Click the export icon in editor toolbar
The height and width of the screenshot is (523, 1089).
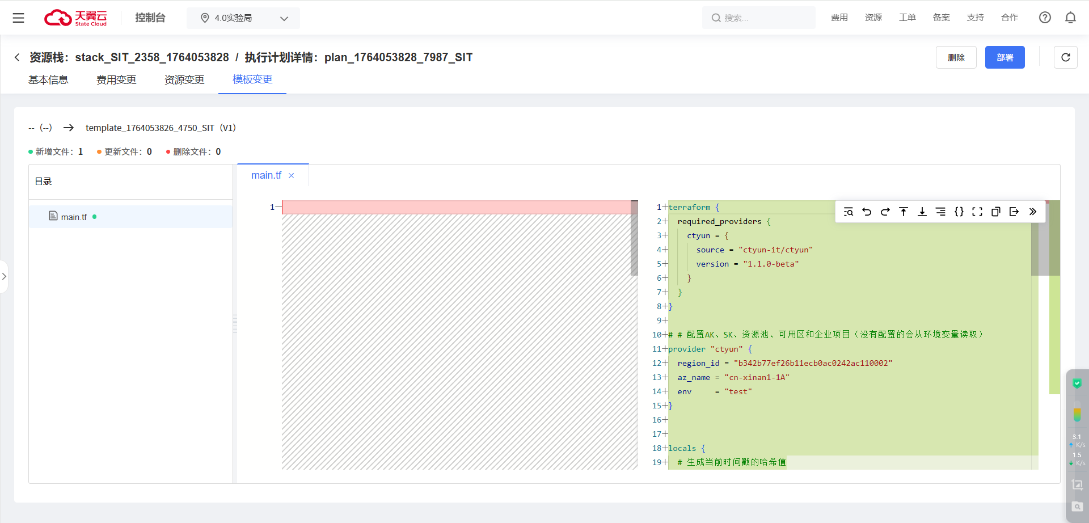click(1014, 212)
